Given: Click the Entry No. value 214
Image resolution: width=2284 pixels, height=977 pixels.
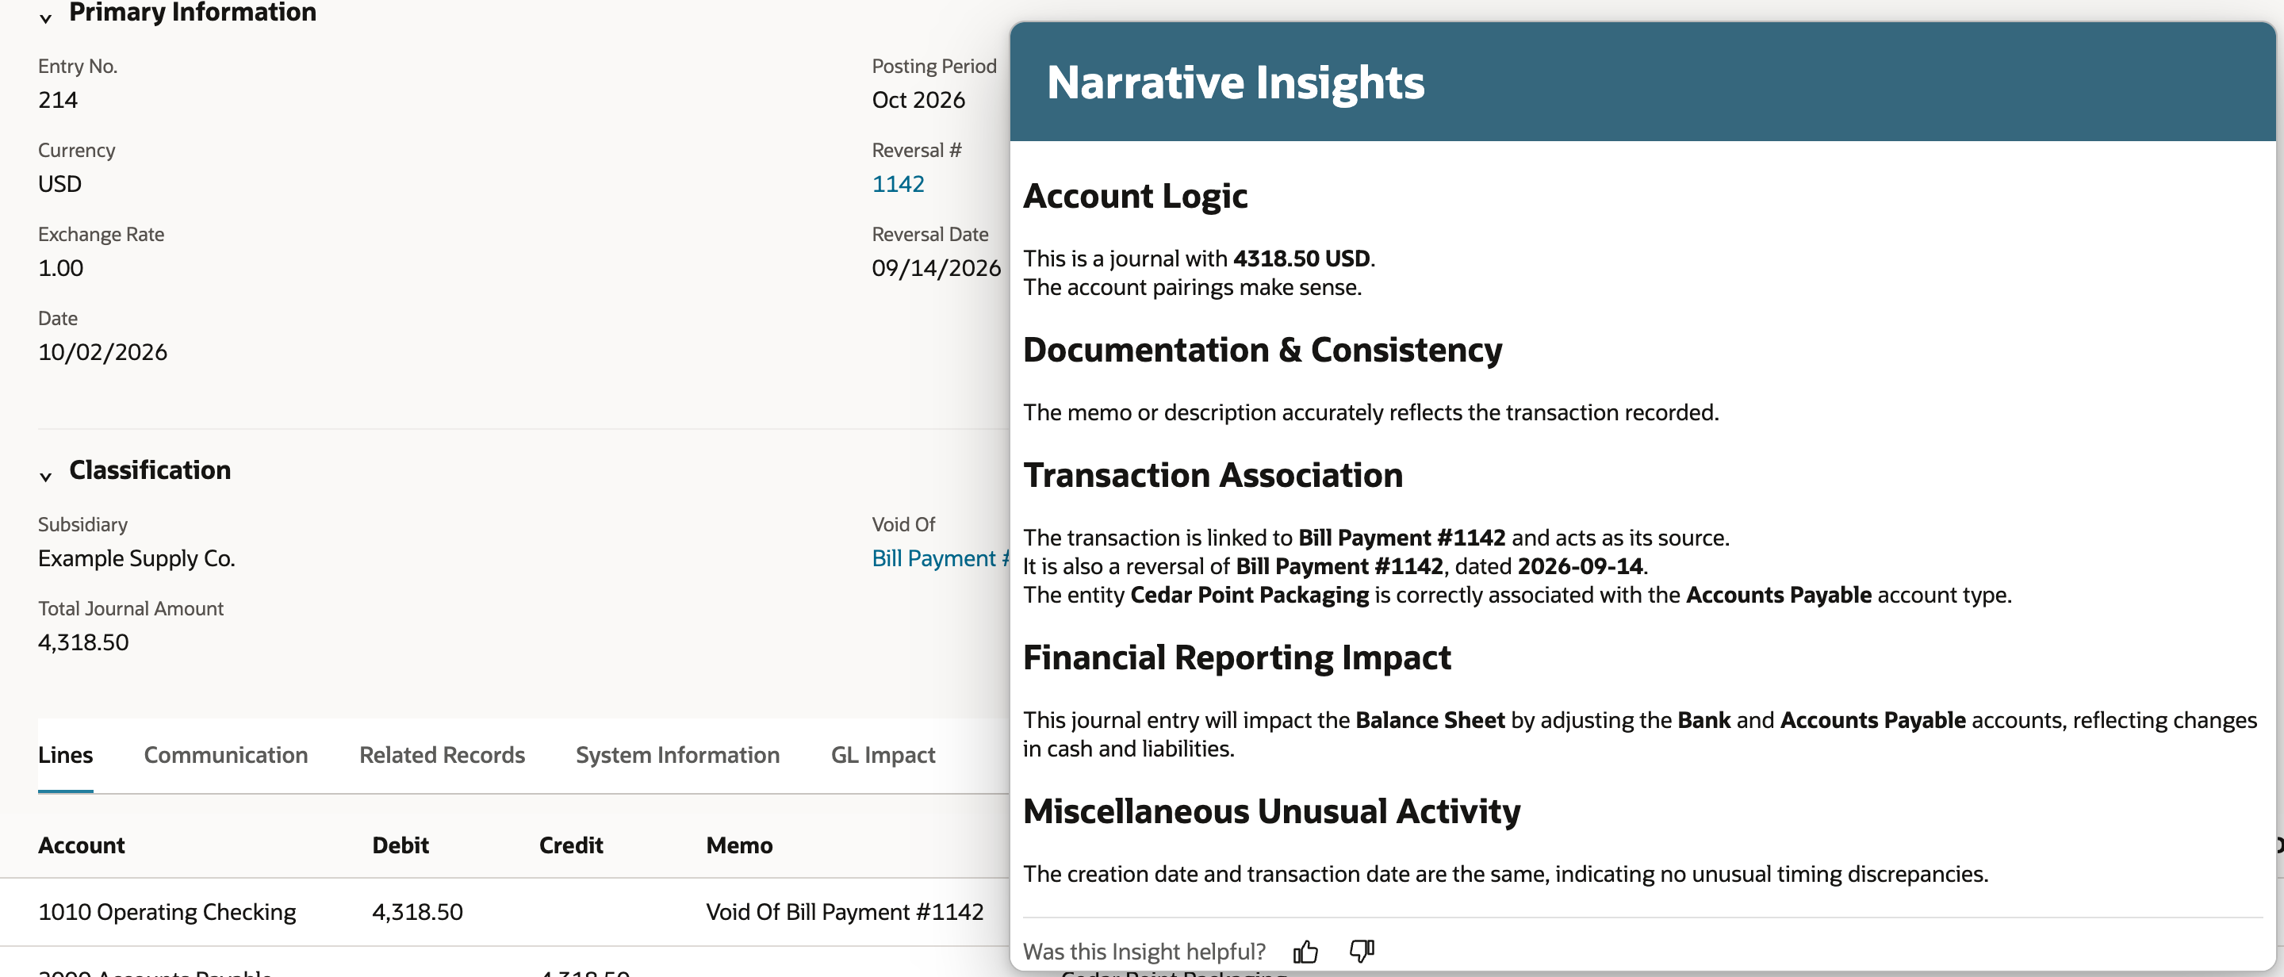Looking at the screenshot, I should 58,99.
